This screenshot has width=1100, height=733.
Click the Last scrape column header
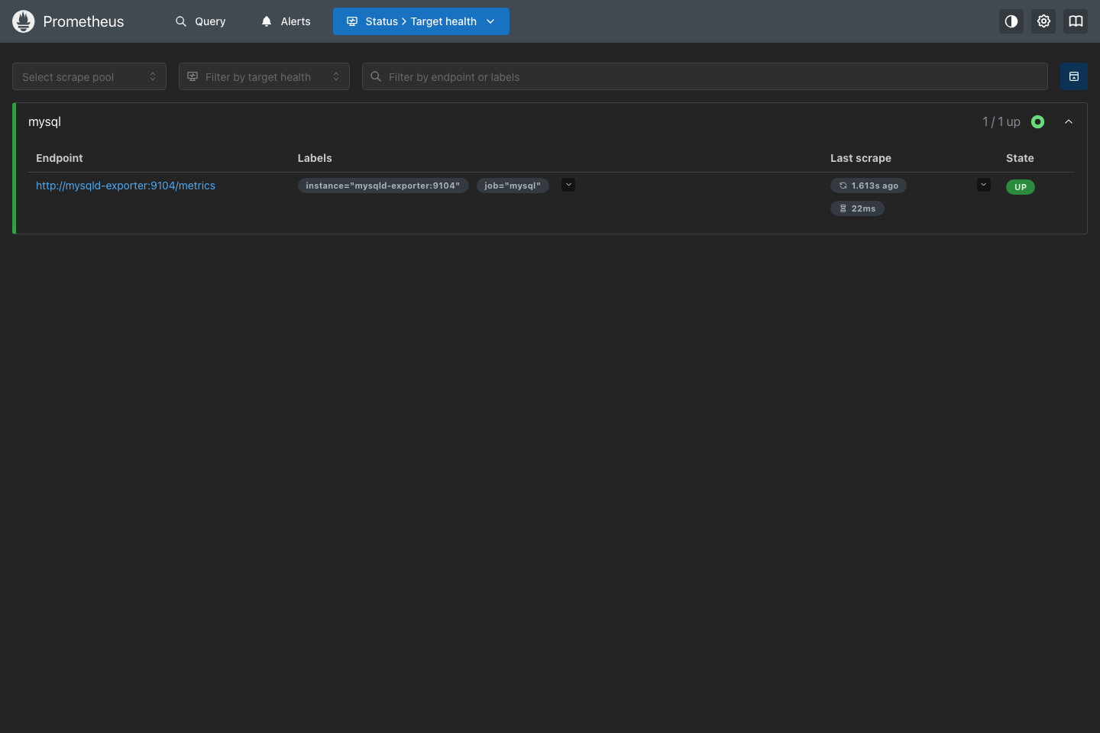coord(861,158)
